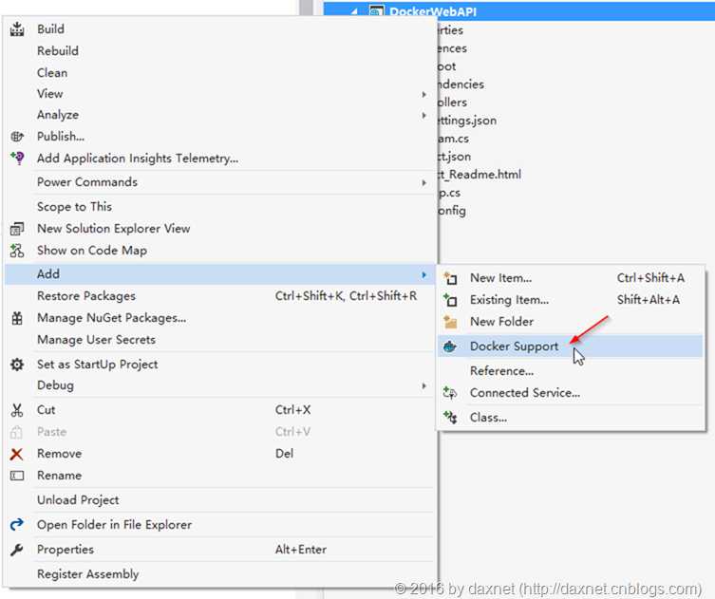Click the Build icon
This screenshot has width=715, height=599.
click(17, 28)
